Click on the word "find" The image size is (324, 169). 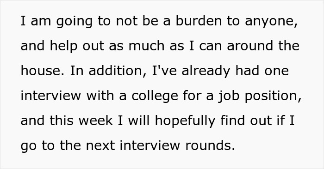point(233,121)
